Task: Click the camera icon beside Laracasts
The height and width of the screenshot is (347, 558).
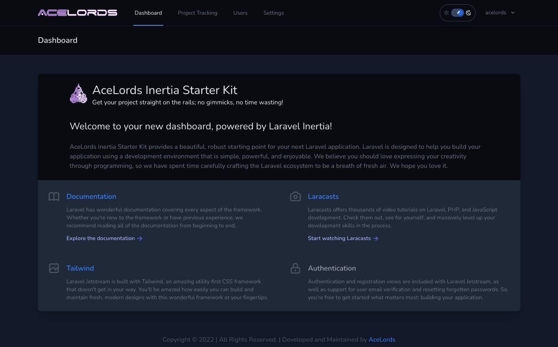Action: [295, 196]
